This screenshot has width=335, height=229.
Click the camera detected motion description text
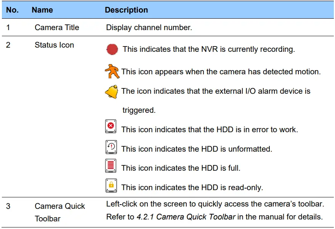tap(221, 72)
